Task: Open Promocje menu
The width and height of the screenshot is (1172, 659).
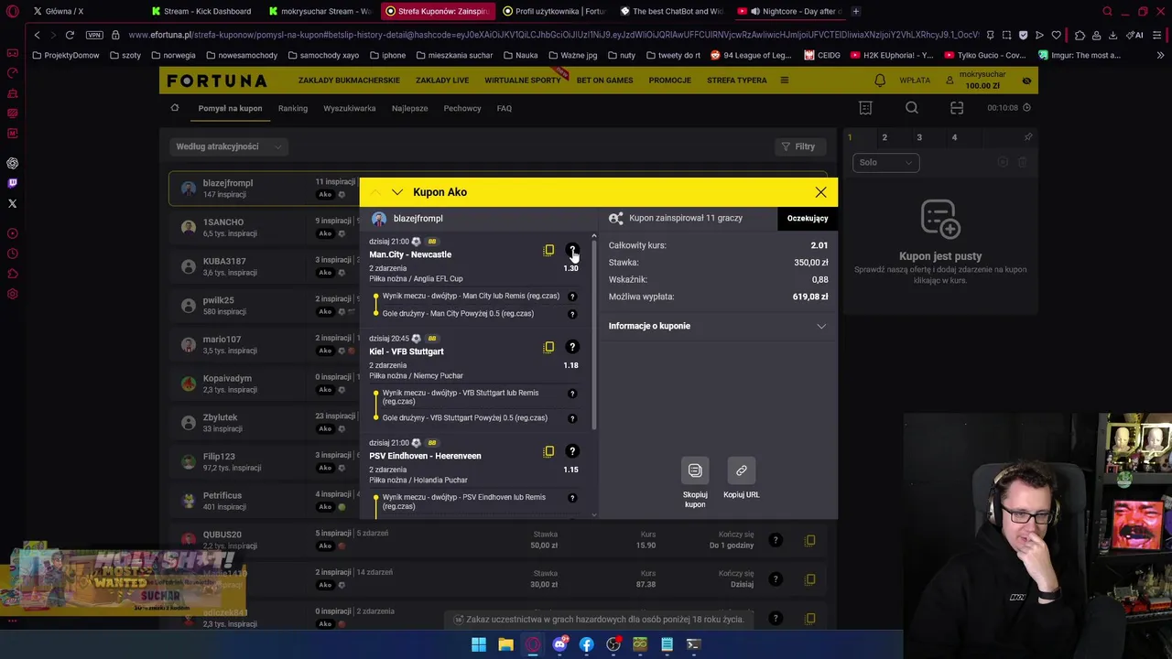Action: tap(670, 81)
